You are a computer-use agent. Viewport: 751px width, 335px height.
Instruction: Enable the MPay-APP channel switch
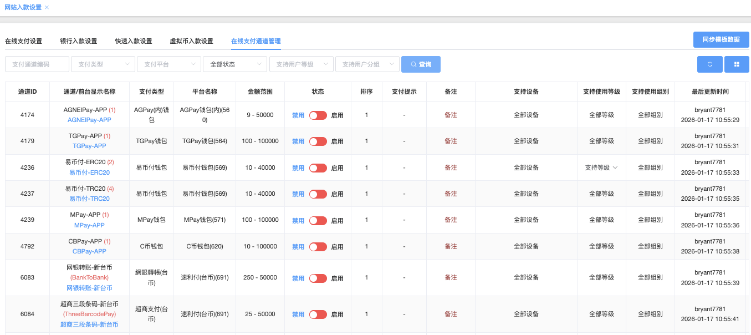click(318, 220)
